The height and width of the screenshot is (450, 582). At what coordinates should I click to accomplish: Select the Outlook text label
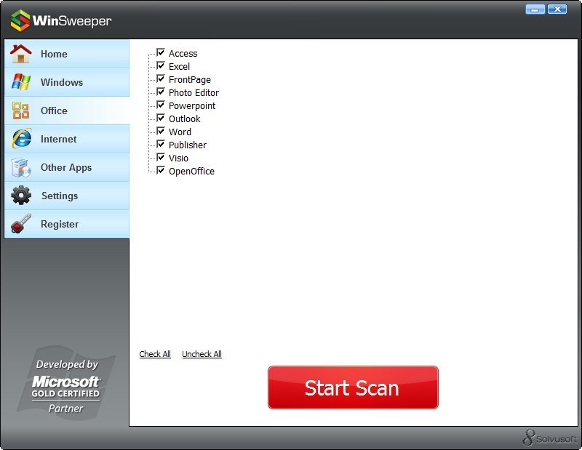point(185,118)
